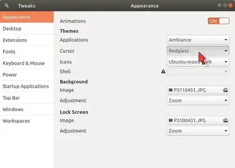Click the background image thumbnail icon
The image size is (235, 168).
pos(171,90)
